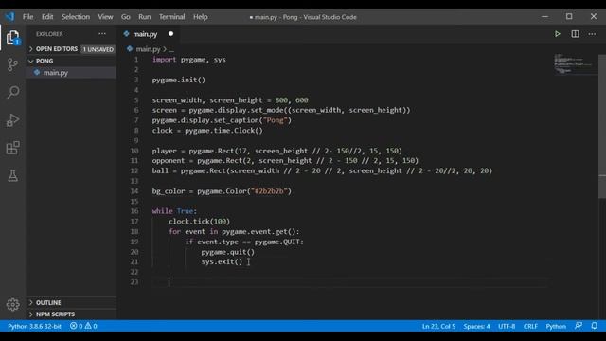Viewport: 606px width, 341px height.
Task: Click import pygame, sys line
Action: point(189,60)
